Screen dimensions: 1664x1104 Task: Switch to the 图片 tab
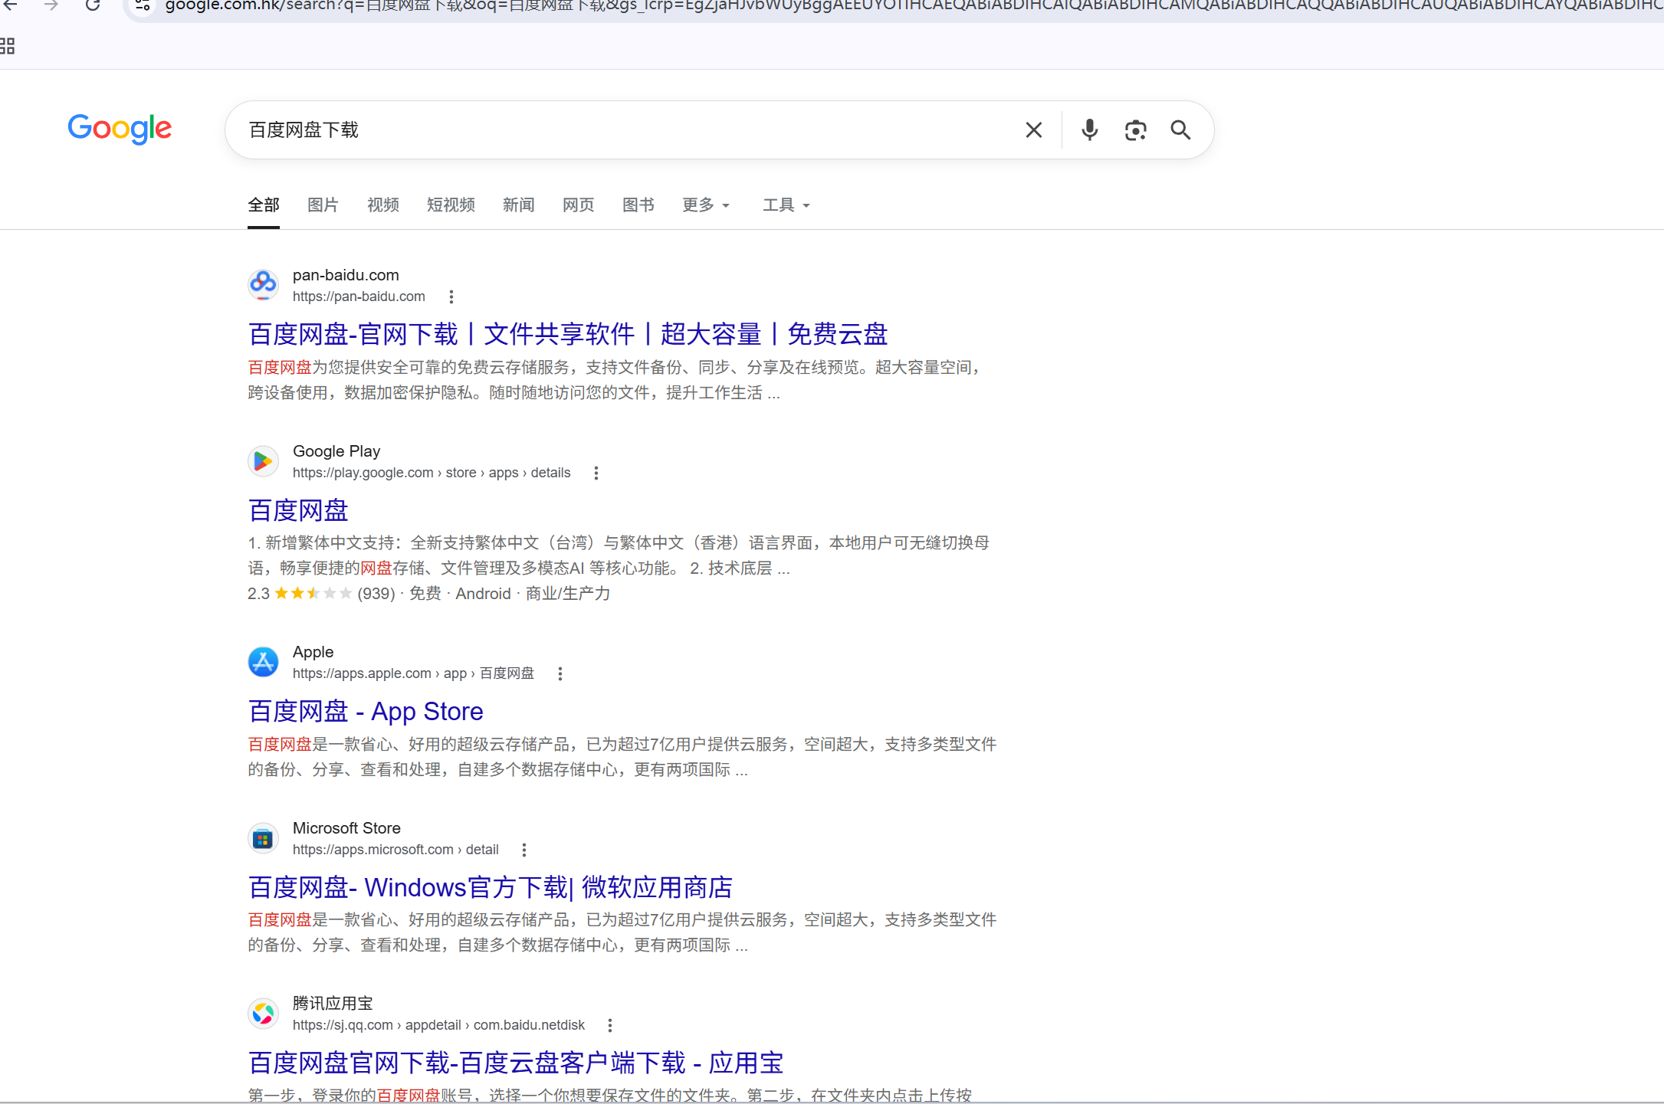323,205
